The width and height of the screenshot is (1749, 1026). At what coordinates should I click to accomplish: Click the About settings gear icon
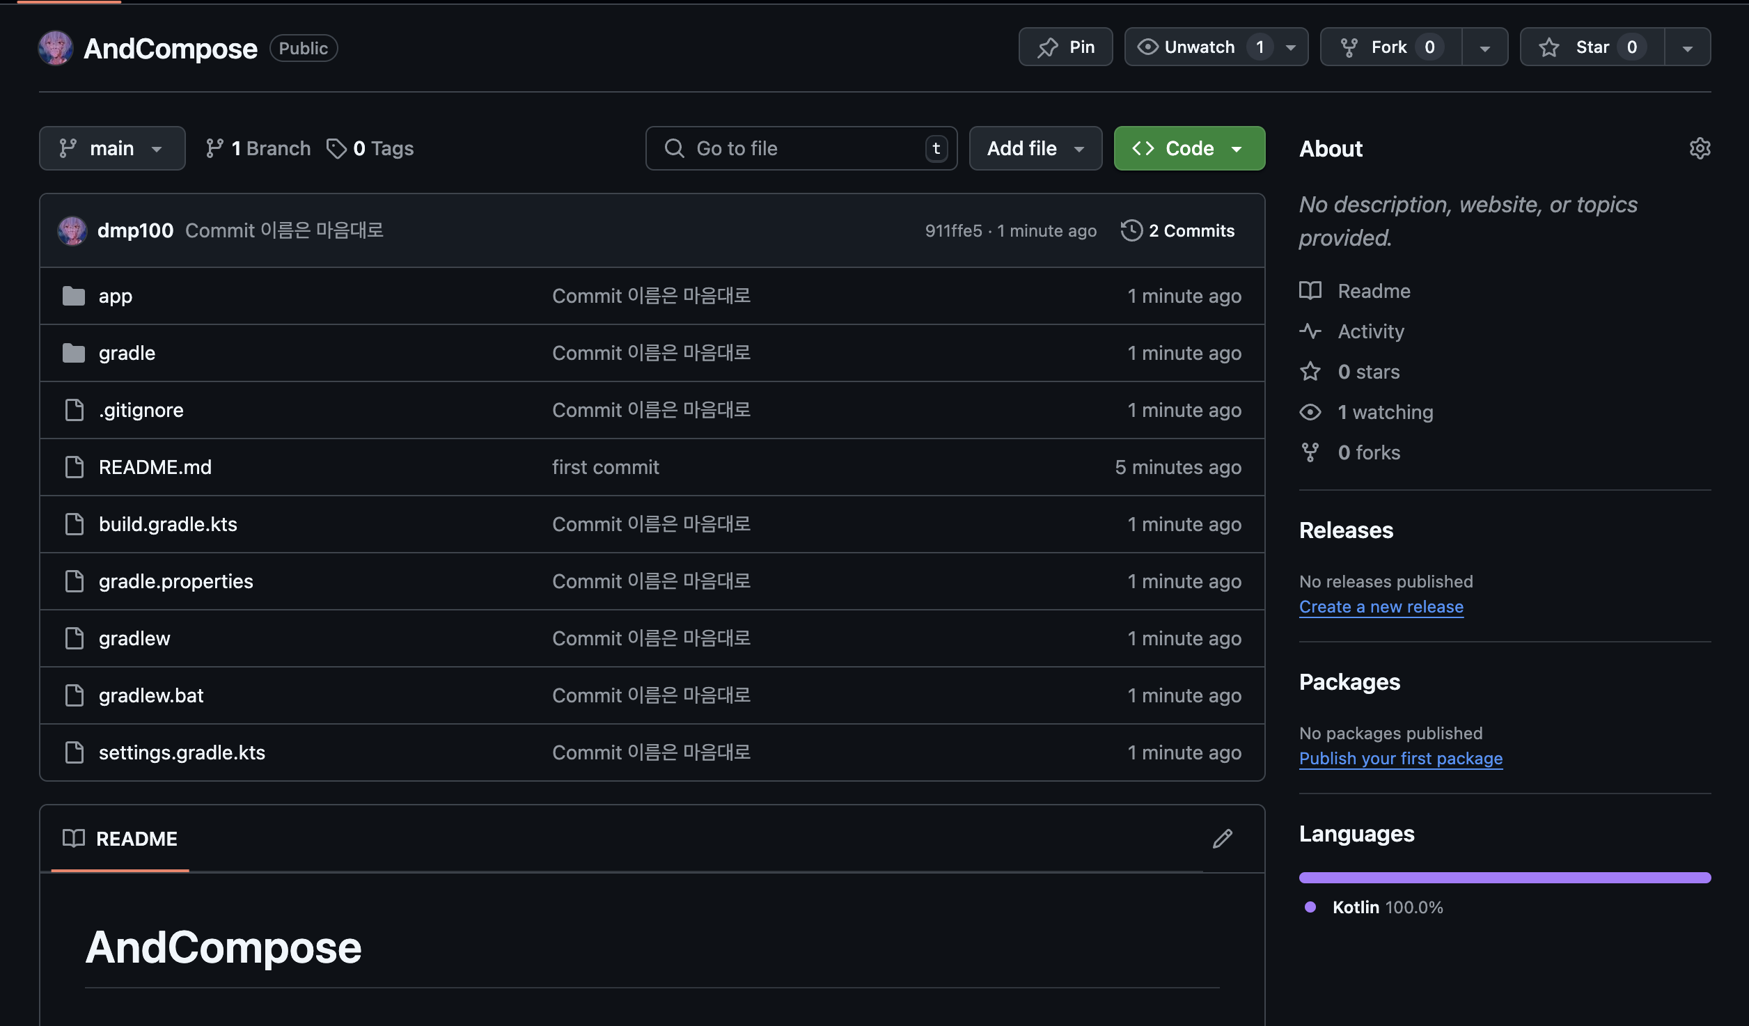[x=1700, y=148]
